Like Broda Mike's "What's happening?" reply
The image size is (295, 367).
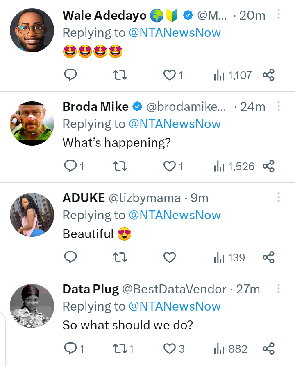(x=170, y=166)
